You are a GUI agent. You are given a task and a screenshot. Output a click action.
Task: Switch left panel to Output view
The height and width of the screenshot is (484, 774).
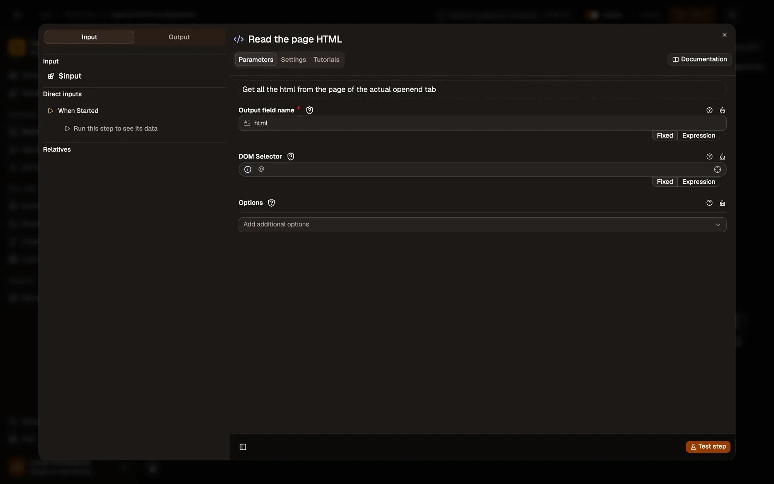coord(179,37)
